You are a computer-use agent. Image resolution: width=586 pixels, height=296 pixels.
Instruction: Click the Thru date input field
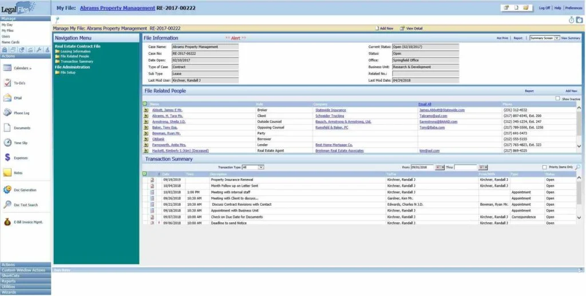pyautogui.click(x=466, y=167)
